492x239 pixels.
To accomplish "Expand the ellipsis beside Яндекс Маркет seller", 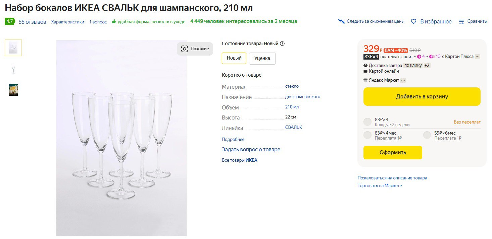I will tap(403, 80).
